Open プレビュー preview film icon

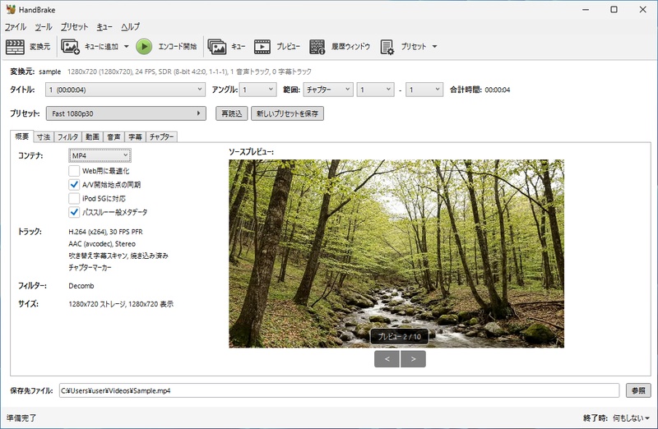coord(262,47)
